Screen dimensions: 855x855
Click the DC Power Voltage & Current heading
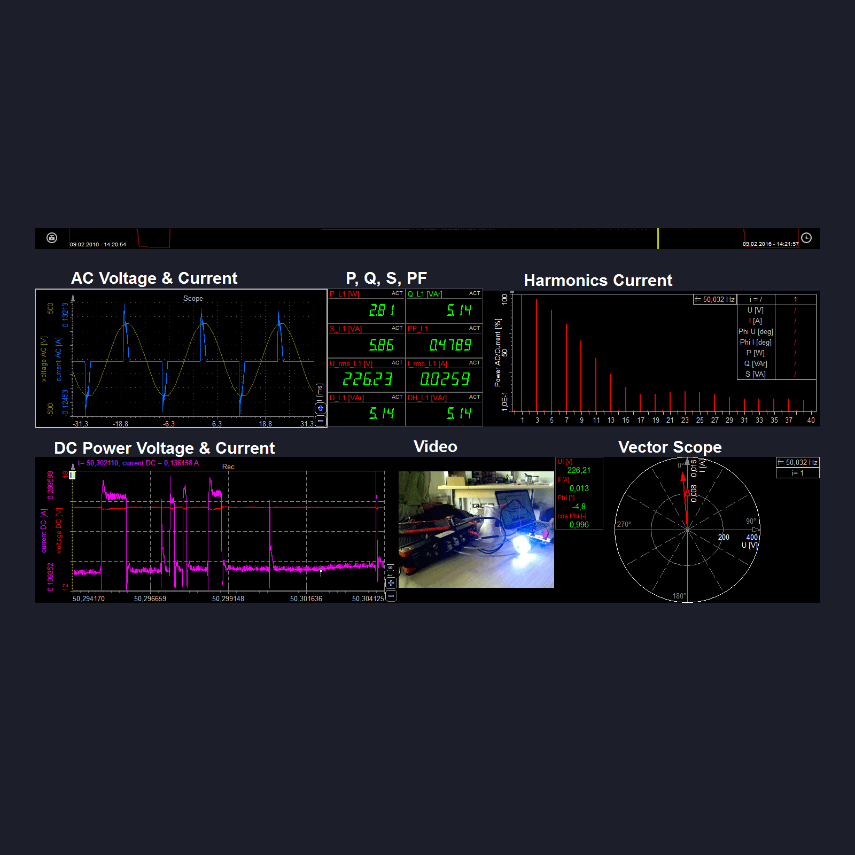pyautogui.click(x=165, y=448)
